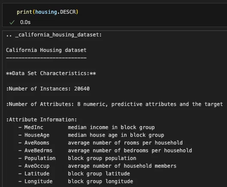Click the Longitude attribute name

38,181
